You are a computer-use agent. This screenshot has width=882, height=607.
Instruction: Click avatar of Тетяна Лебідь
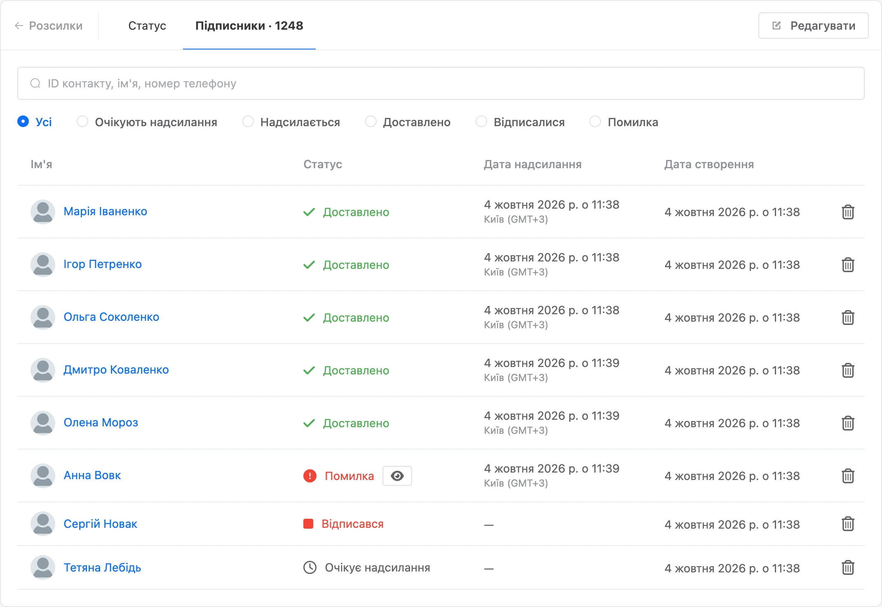tap(43, 567)
